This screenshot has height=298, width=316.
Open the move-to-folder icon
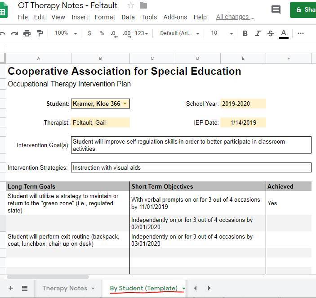[x=143, y=5]
